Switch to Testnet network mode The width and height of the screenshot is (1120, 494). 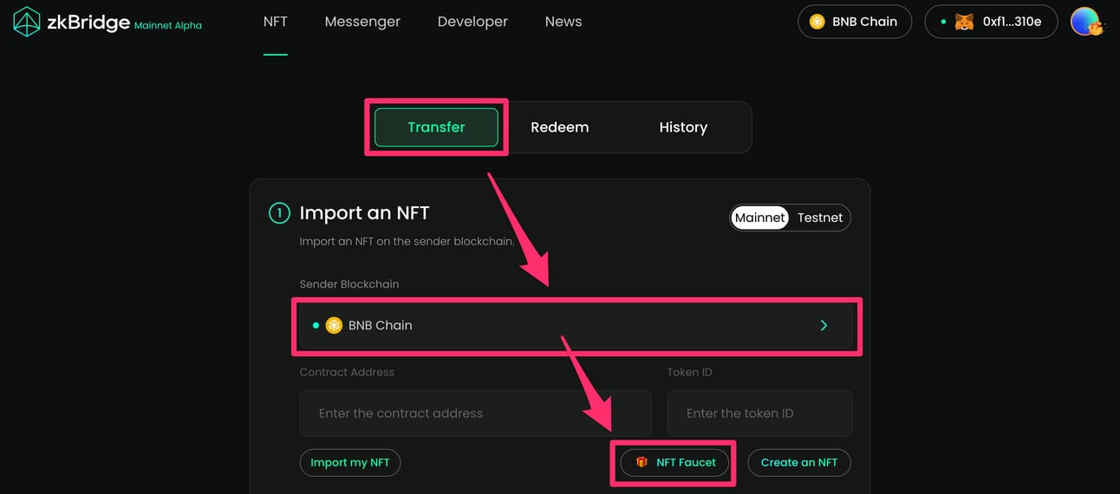point(819,218)
